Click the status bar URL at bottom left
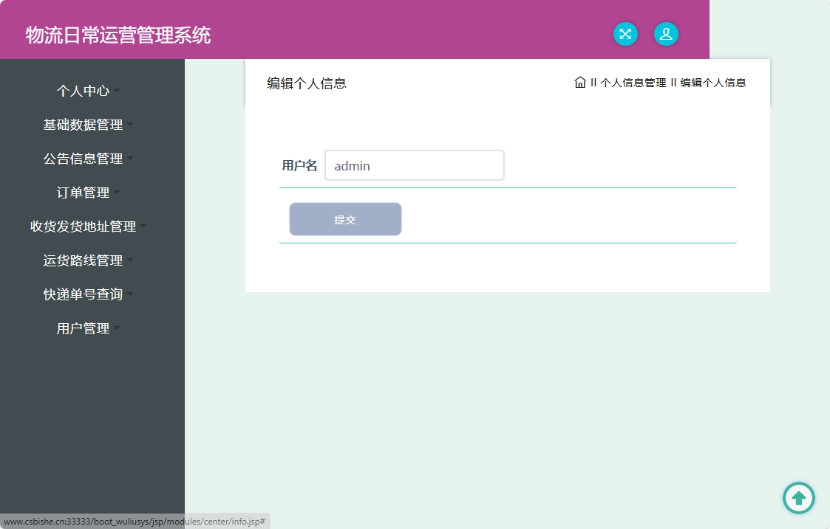Image resolution: width=830 pixels, height=529 pixels. pos(133,521)
